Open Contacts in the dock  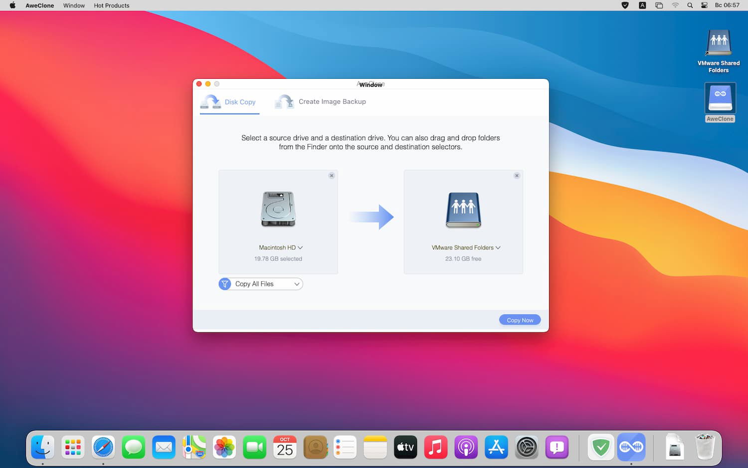click(315, 447)
